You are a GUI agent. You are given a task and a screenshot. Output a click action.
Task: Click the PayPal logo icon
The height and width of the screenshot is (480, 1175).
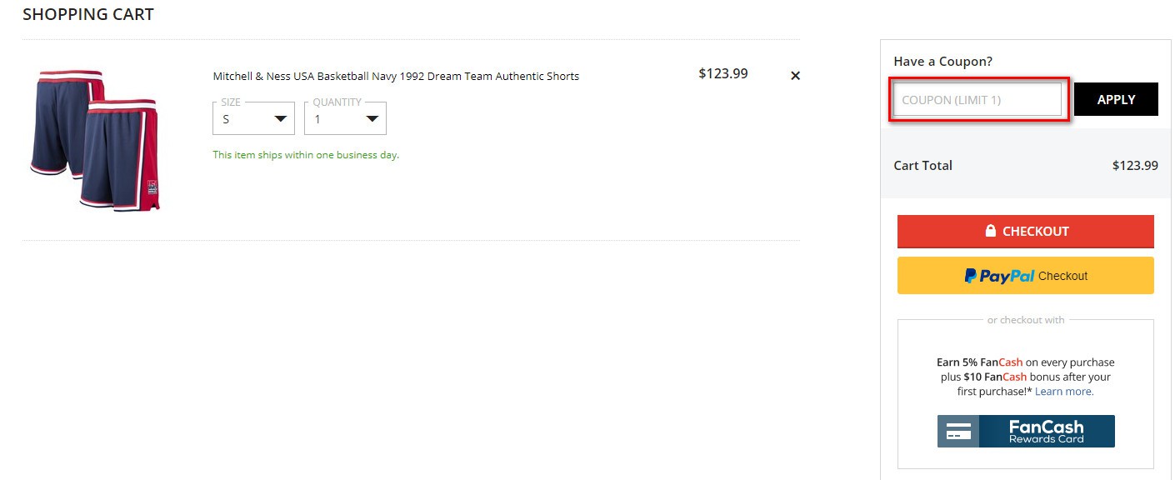970,276
